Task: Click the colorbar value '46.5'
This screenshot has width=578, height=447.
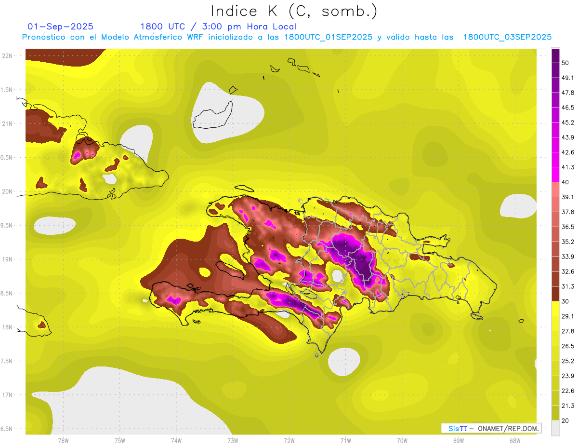Action: 568,108
